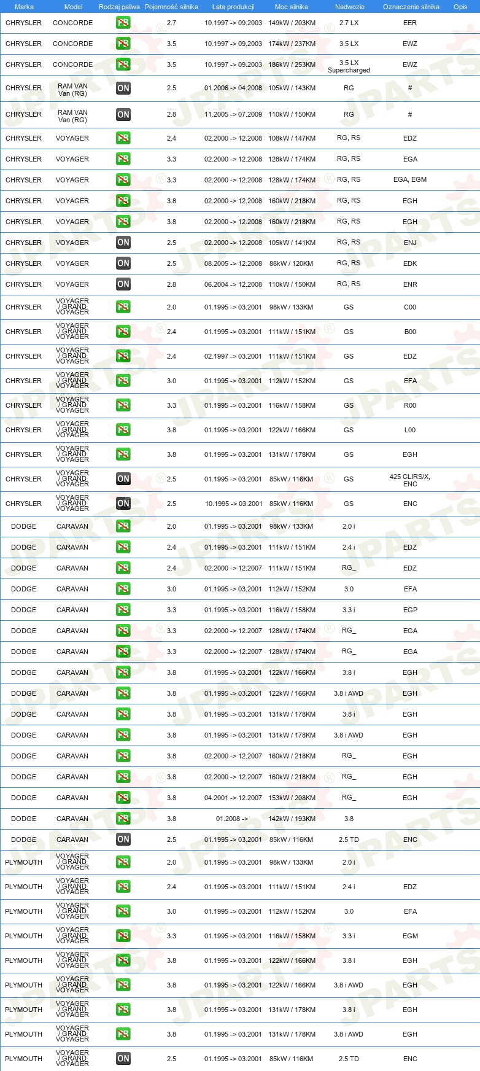
Task: Select the EER engine code cell
Action: tap(410, 23)
